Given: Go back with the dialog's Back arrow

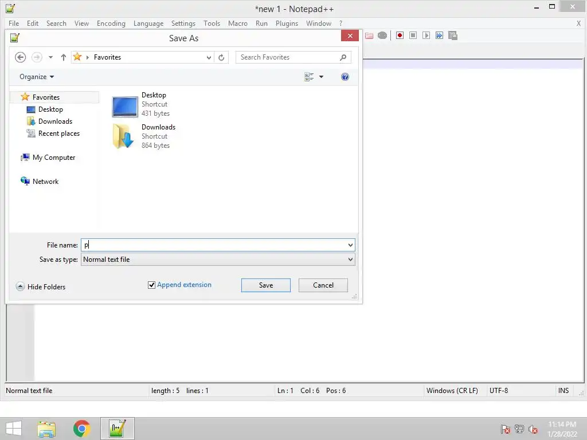Looking at the screenshot, I should (x=20, y=57).
